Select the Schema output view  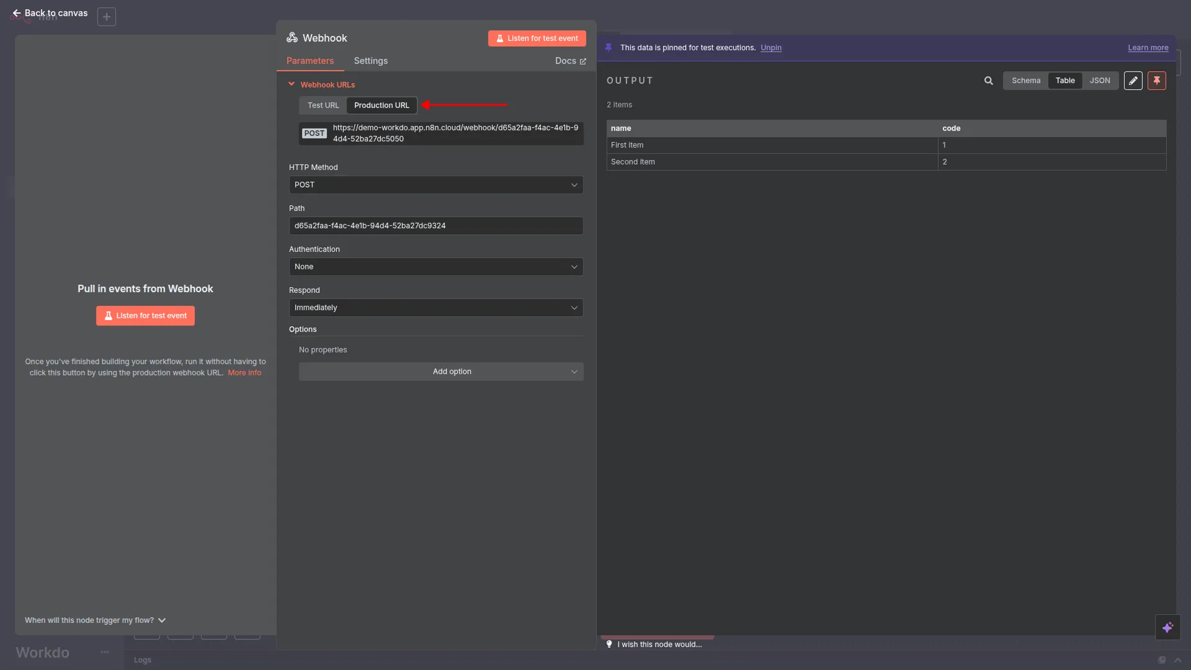(1025, 81)
